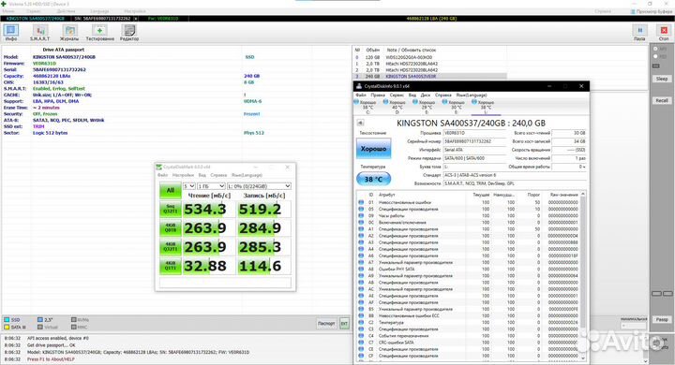Open Файл menu in CrystalDiskInfo
Screen dimensions: 675x365
point(361,95)
